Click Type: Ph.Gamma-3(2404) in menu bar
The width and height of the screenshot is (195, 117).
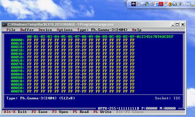click(102, 30)
